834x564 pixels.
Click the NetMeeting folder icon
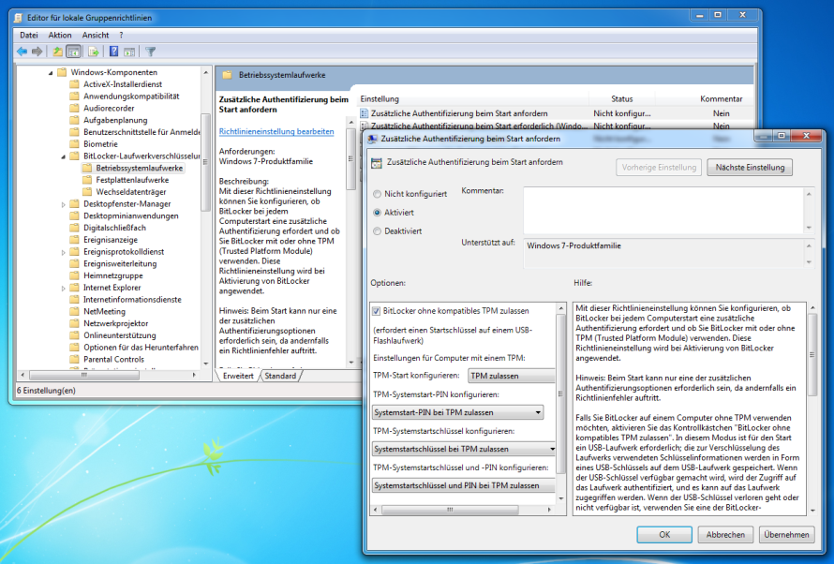click(74, 311)
